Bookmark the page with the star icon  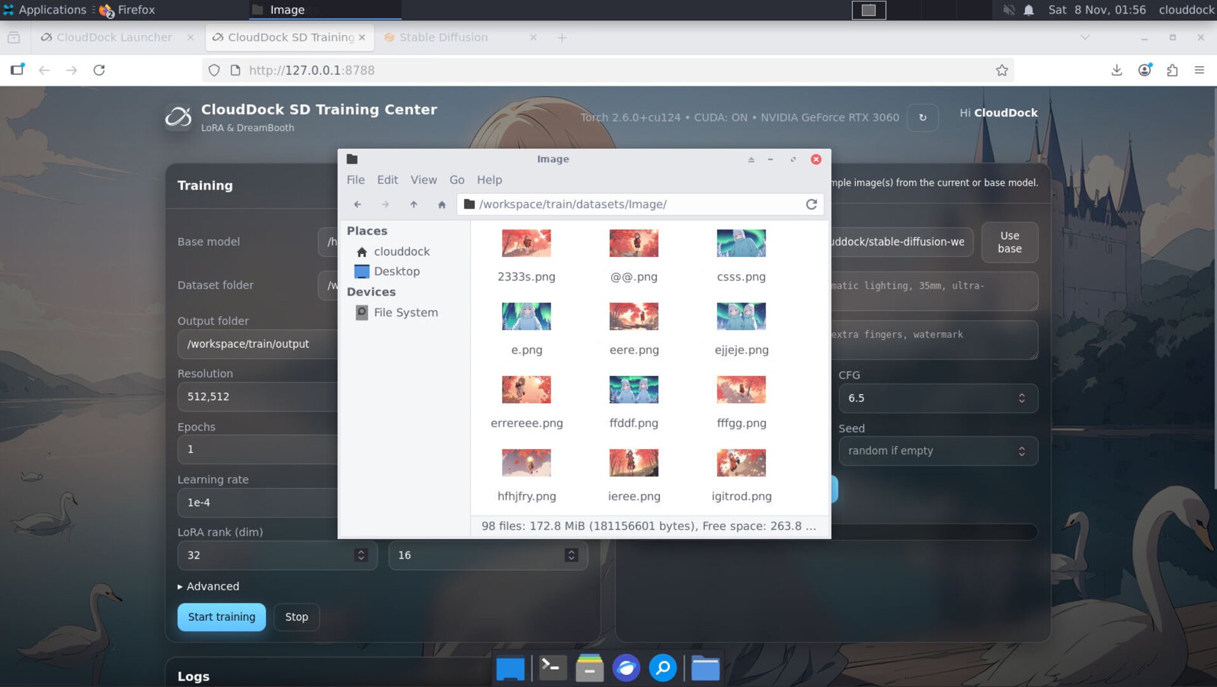tap(1002, 70)
